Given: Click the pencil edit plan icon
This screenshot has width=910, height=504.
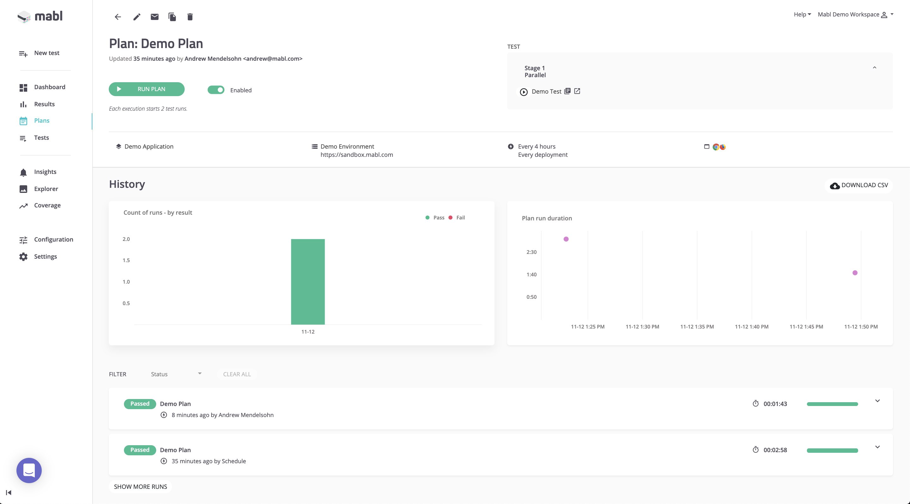Looking at the screenshot, I should click(137, 17).
